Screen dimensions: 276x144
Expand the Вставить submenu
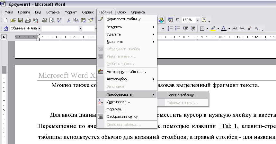(x=127, y=27)
